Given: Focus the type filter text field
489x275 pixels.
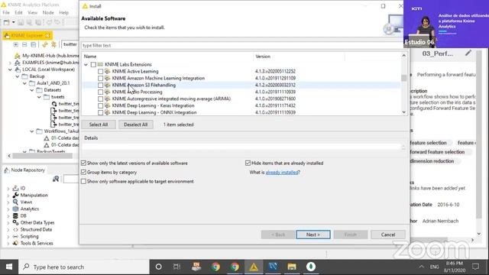Looking at the screenshot, I should point(241,46).
